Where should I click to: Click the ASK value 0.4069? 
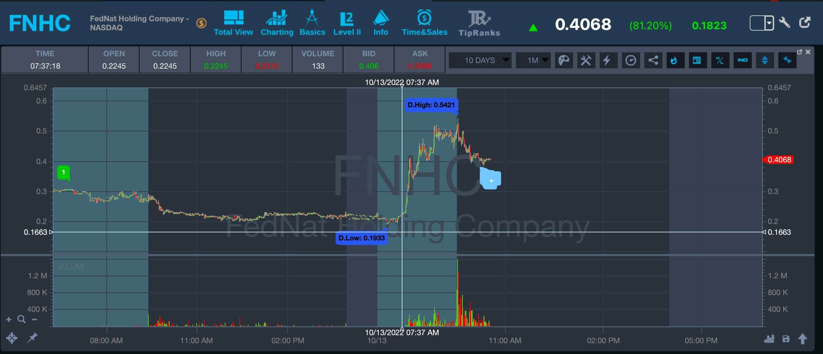(420, 66)
